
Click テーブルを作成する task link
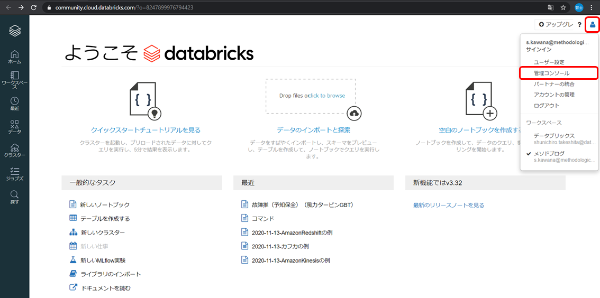click(x=105, y=219)
